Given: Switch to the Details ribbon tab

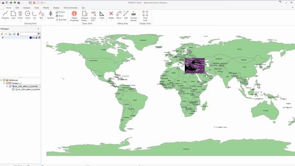Looking at the screenshot, I should pyautogui.click(x=46, y=8).
